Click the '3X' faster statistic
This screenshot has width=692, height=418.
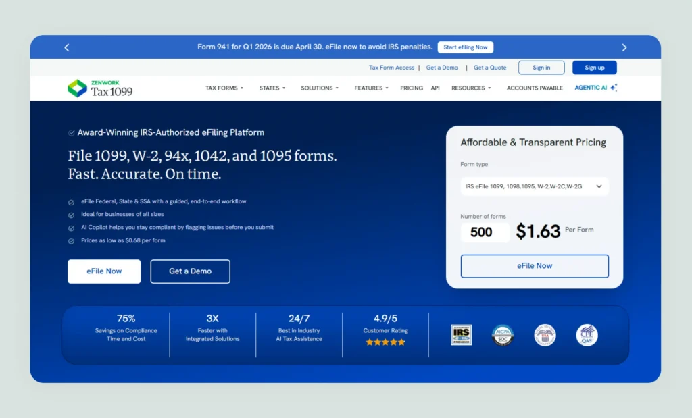pyautogui.click(x=212, y=318)
